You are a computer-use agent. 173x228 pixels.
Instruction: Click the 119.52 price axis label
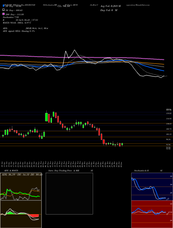169,113
